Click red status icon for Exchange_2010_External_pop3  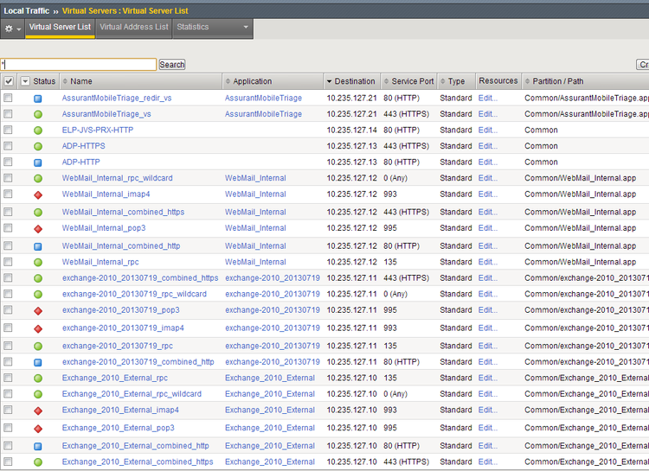click(38, 429)
